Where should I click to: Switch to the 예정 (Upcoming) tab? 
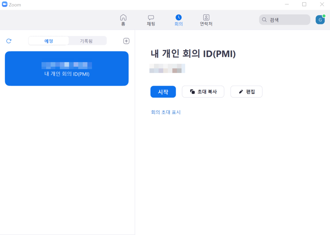pos(49,41)
